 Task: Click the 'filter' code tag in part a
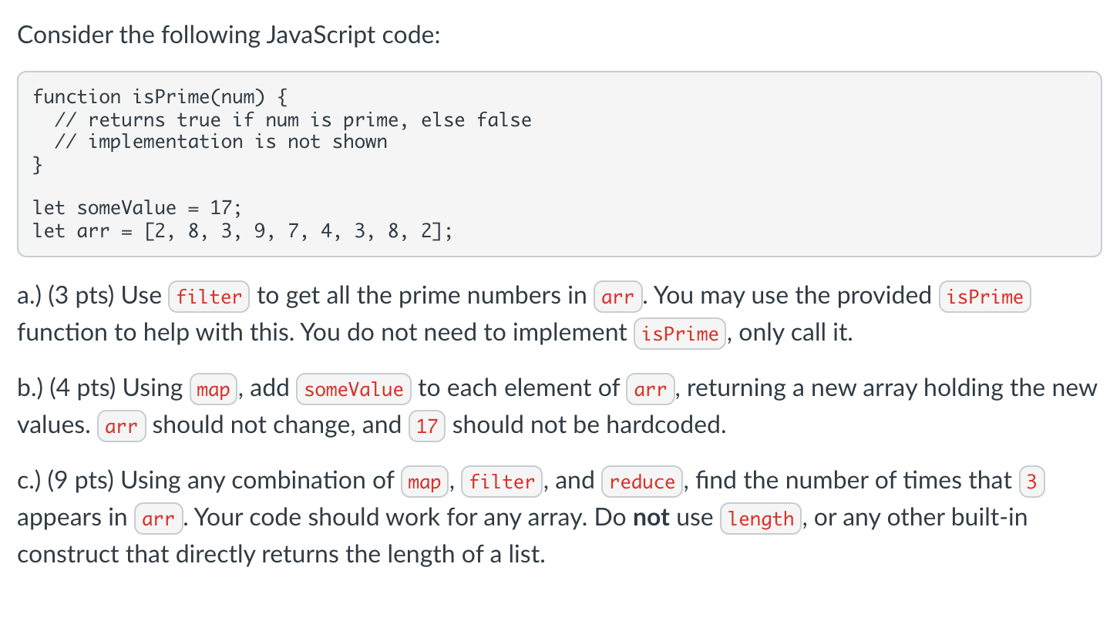(209, 297)
